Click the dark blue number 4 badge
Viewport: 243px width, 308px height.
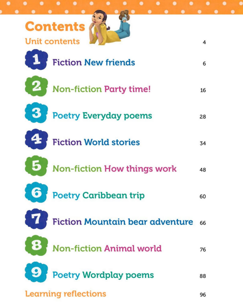(x=37, y=139)
